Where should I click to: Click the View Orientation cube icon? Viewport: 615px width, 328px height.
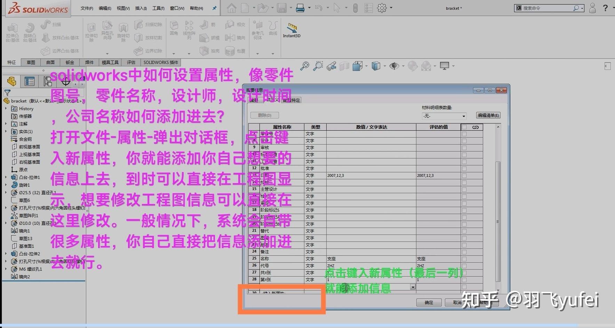[357, 66]
